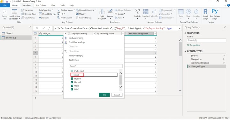The height and width of the screenshot is (120, 230).
Task: Open the Unpivot Columns dropdown
Action: 86,10
